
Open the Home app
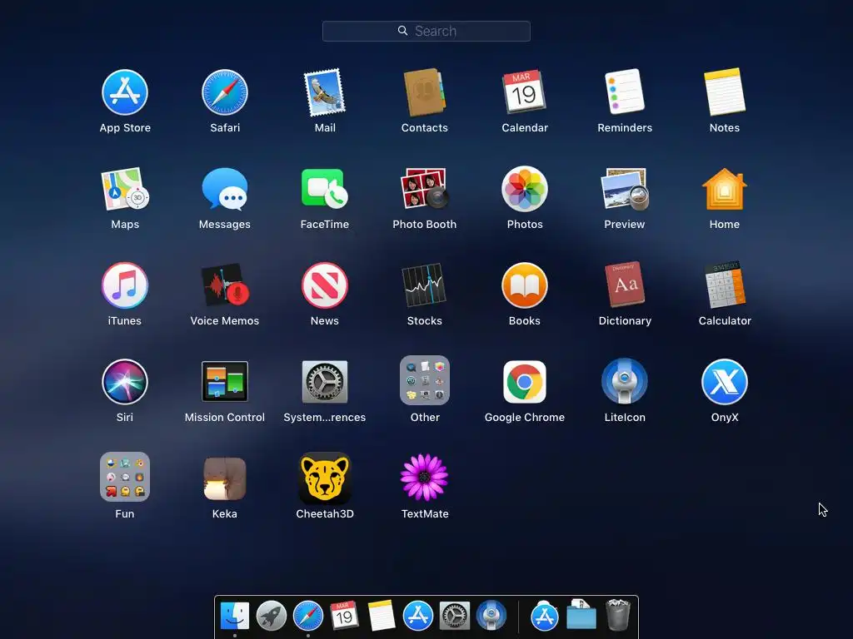(x=725, y=189)
